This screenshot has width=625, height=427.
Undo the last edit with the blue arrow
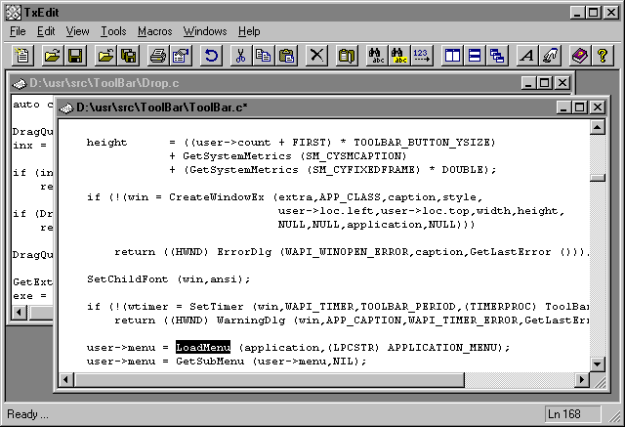coord(211,56)
